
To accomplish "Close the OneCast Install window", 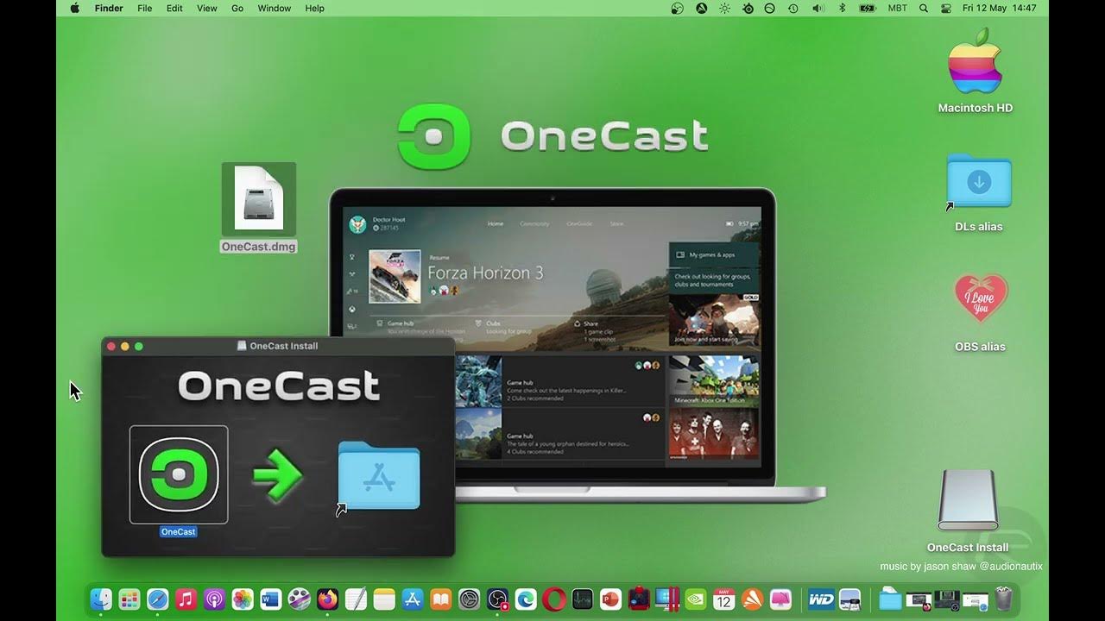I will [110, 346].
